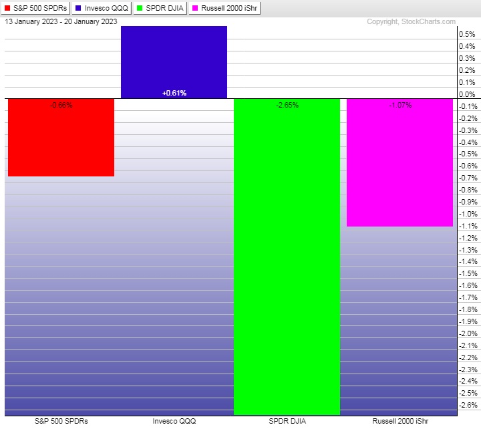Toggle the Russell 2000 iShr legend button

point(224,8)
